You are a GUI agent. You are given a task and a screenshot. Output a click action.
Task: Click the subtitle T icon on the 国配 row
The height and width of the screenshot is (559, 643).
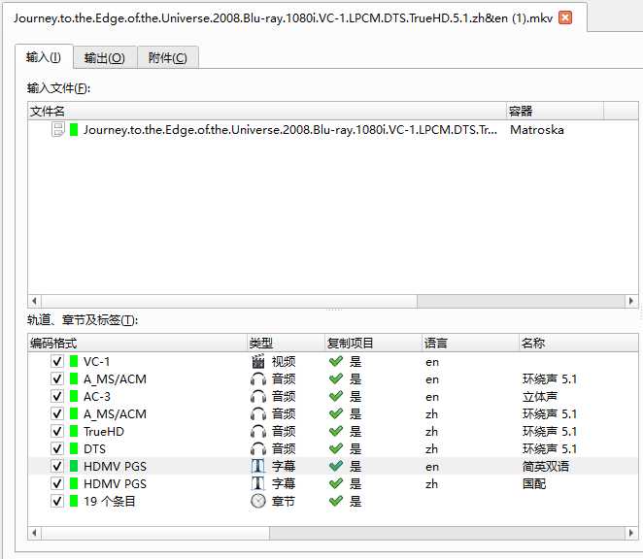click(258, 483)
